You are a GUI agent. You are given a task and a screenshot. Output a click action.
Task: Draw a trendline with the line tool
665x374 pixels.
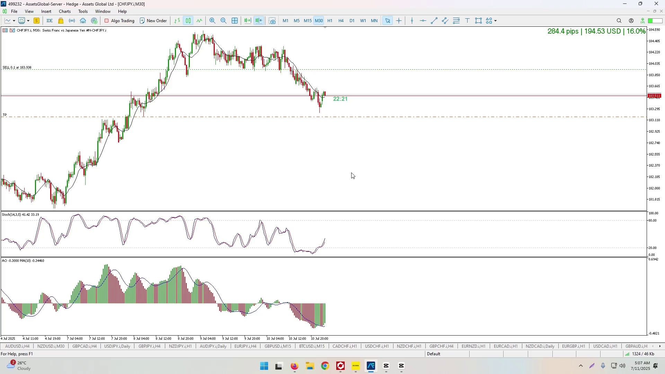[x=434, y=21]
